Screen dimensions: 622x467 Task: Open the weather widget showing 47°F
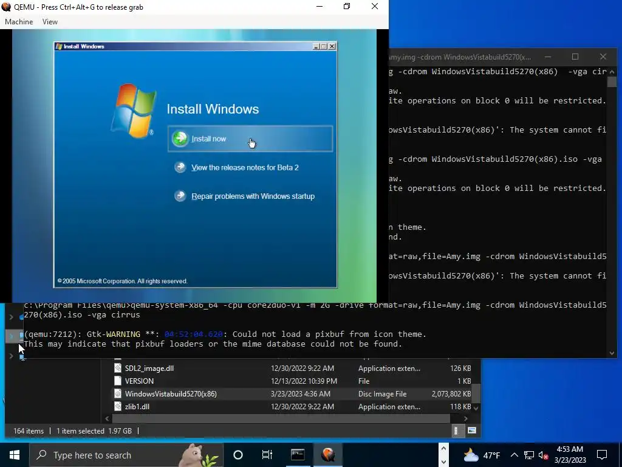pyautogui.click(x=482, y=455)
